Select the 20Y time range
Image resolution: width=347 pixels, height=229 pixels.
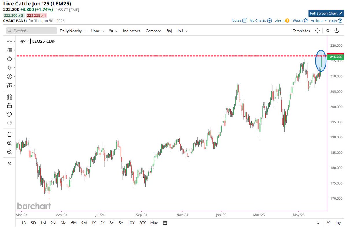142,223
